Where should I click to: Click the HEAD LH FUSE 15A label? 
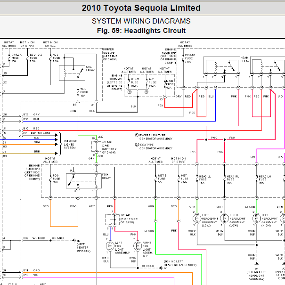pyautogui.click(x=265, y=179)
